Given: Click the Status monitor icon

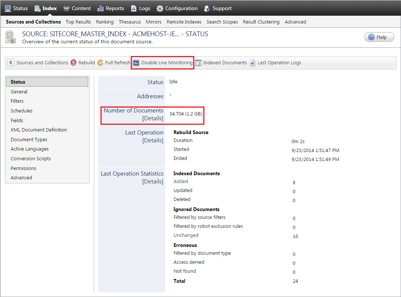Looking at the screenshot, I should [x=8, y=8].
